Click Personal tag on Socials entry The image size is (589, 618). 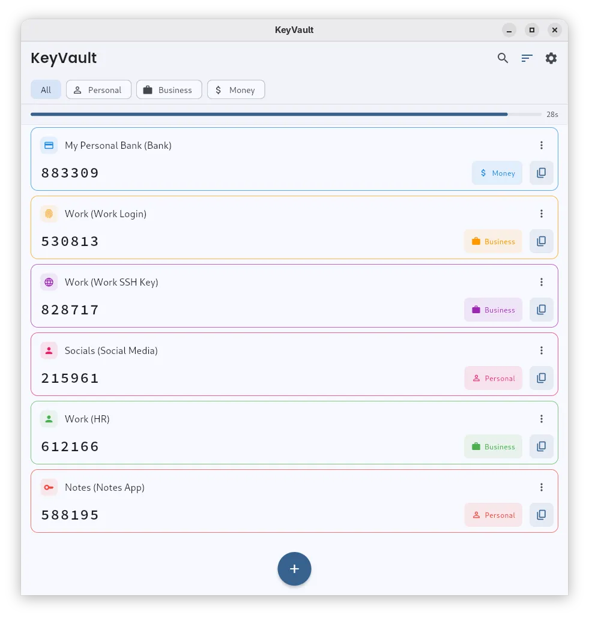tap(493, 378)
